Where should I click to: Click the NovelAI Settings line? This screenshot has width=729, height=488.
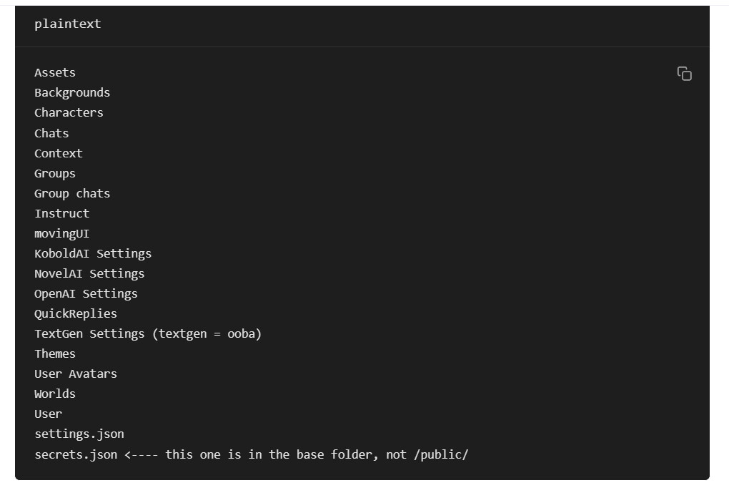pyautogui.click(x=89, y=273)
